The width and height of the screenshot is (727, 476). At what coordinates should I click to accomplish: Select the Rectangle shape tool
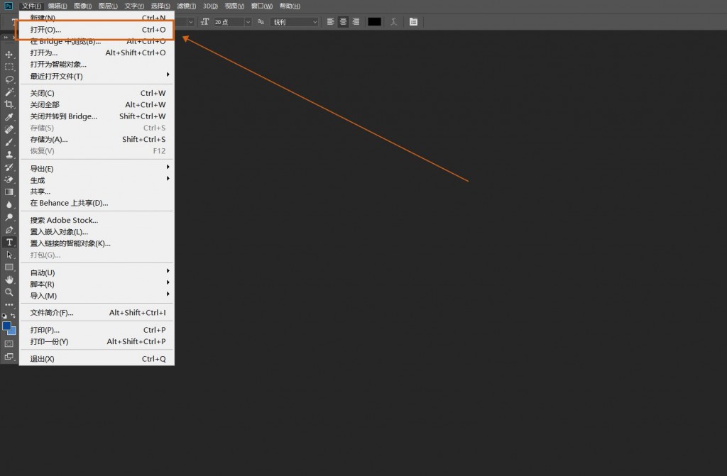coord(9,267)
